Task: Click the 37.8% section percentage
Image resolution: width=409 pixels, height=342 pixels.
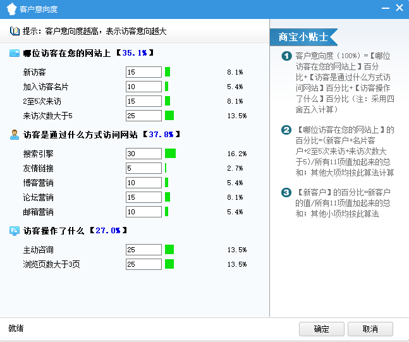Action: pyautogui.click(x=161, y=135)
